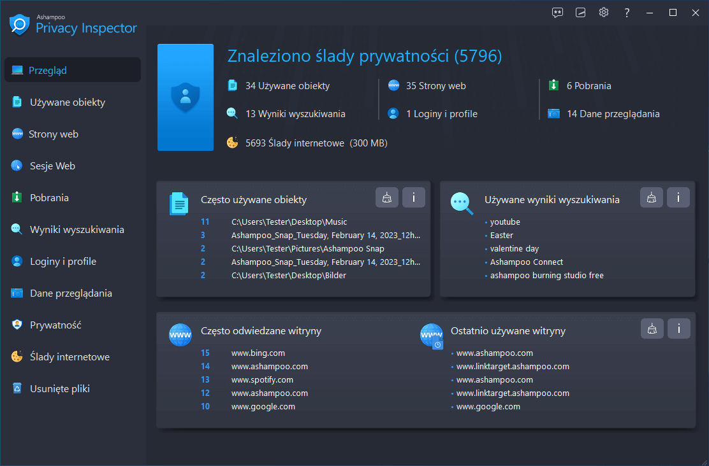
Task: Open "Prywatność" via the shield icon
Action: [x=17, y=325]
